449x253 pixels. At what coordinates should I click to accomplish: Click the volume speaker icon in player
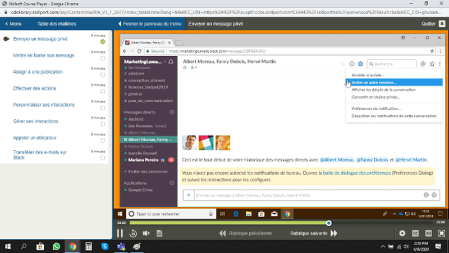[x=146, y=233]
